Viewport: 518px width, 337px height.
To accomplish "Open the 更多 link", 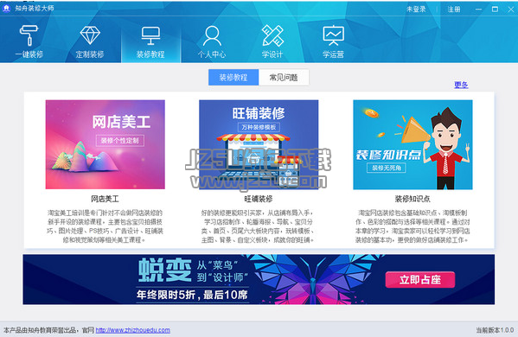I will 461,85.
